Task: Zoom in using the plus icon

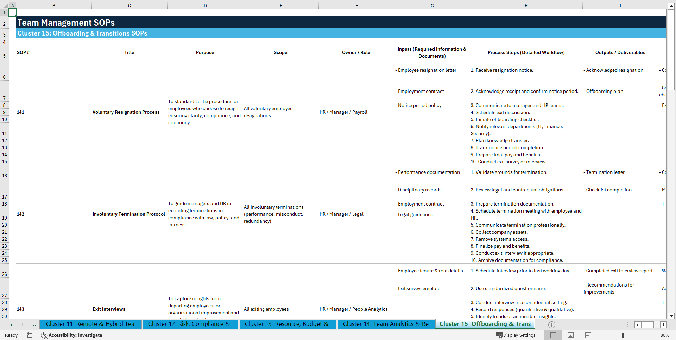Action: click(653, 335)
